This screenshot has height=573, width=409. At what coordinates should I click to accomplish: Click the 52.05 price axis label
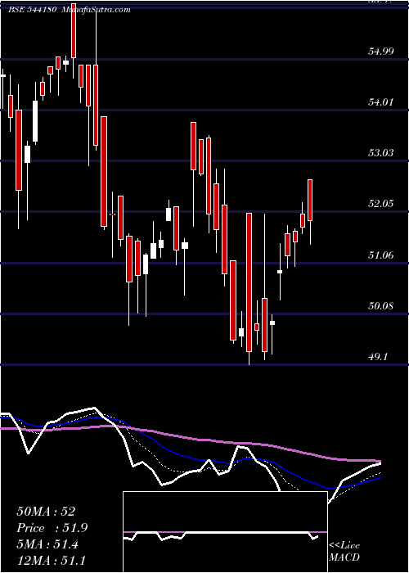381,204
